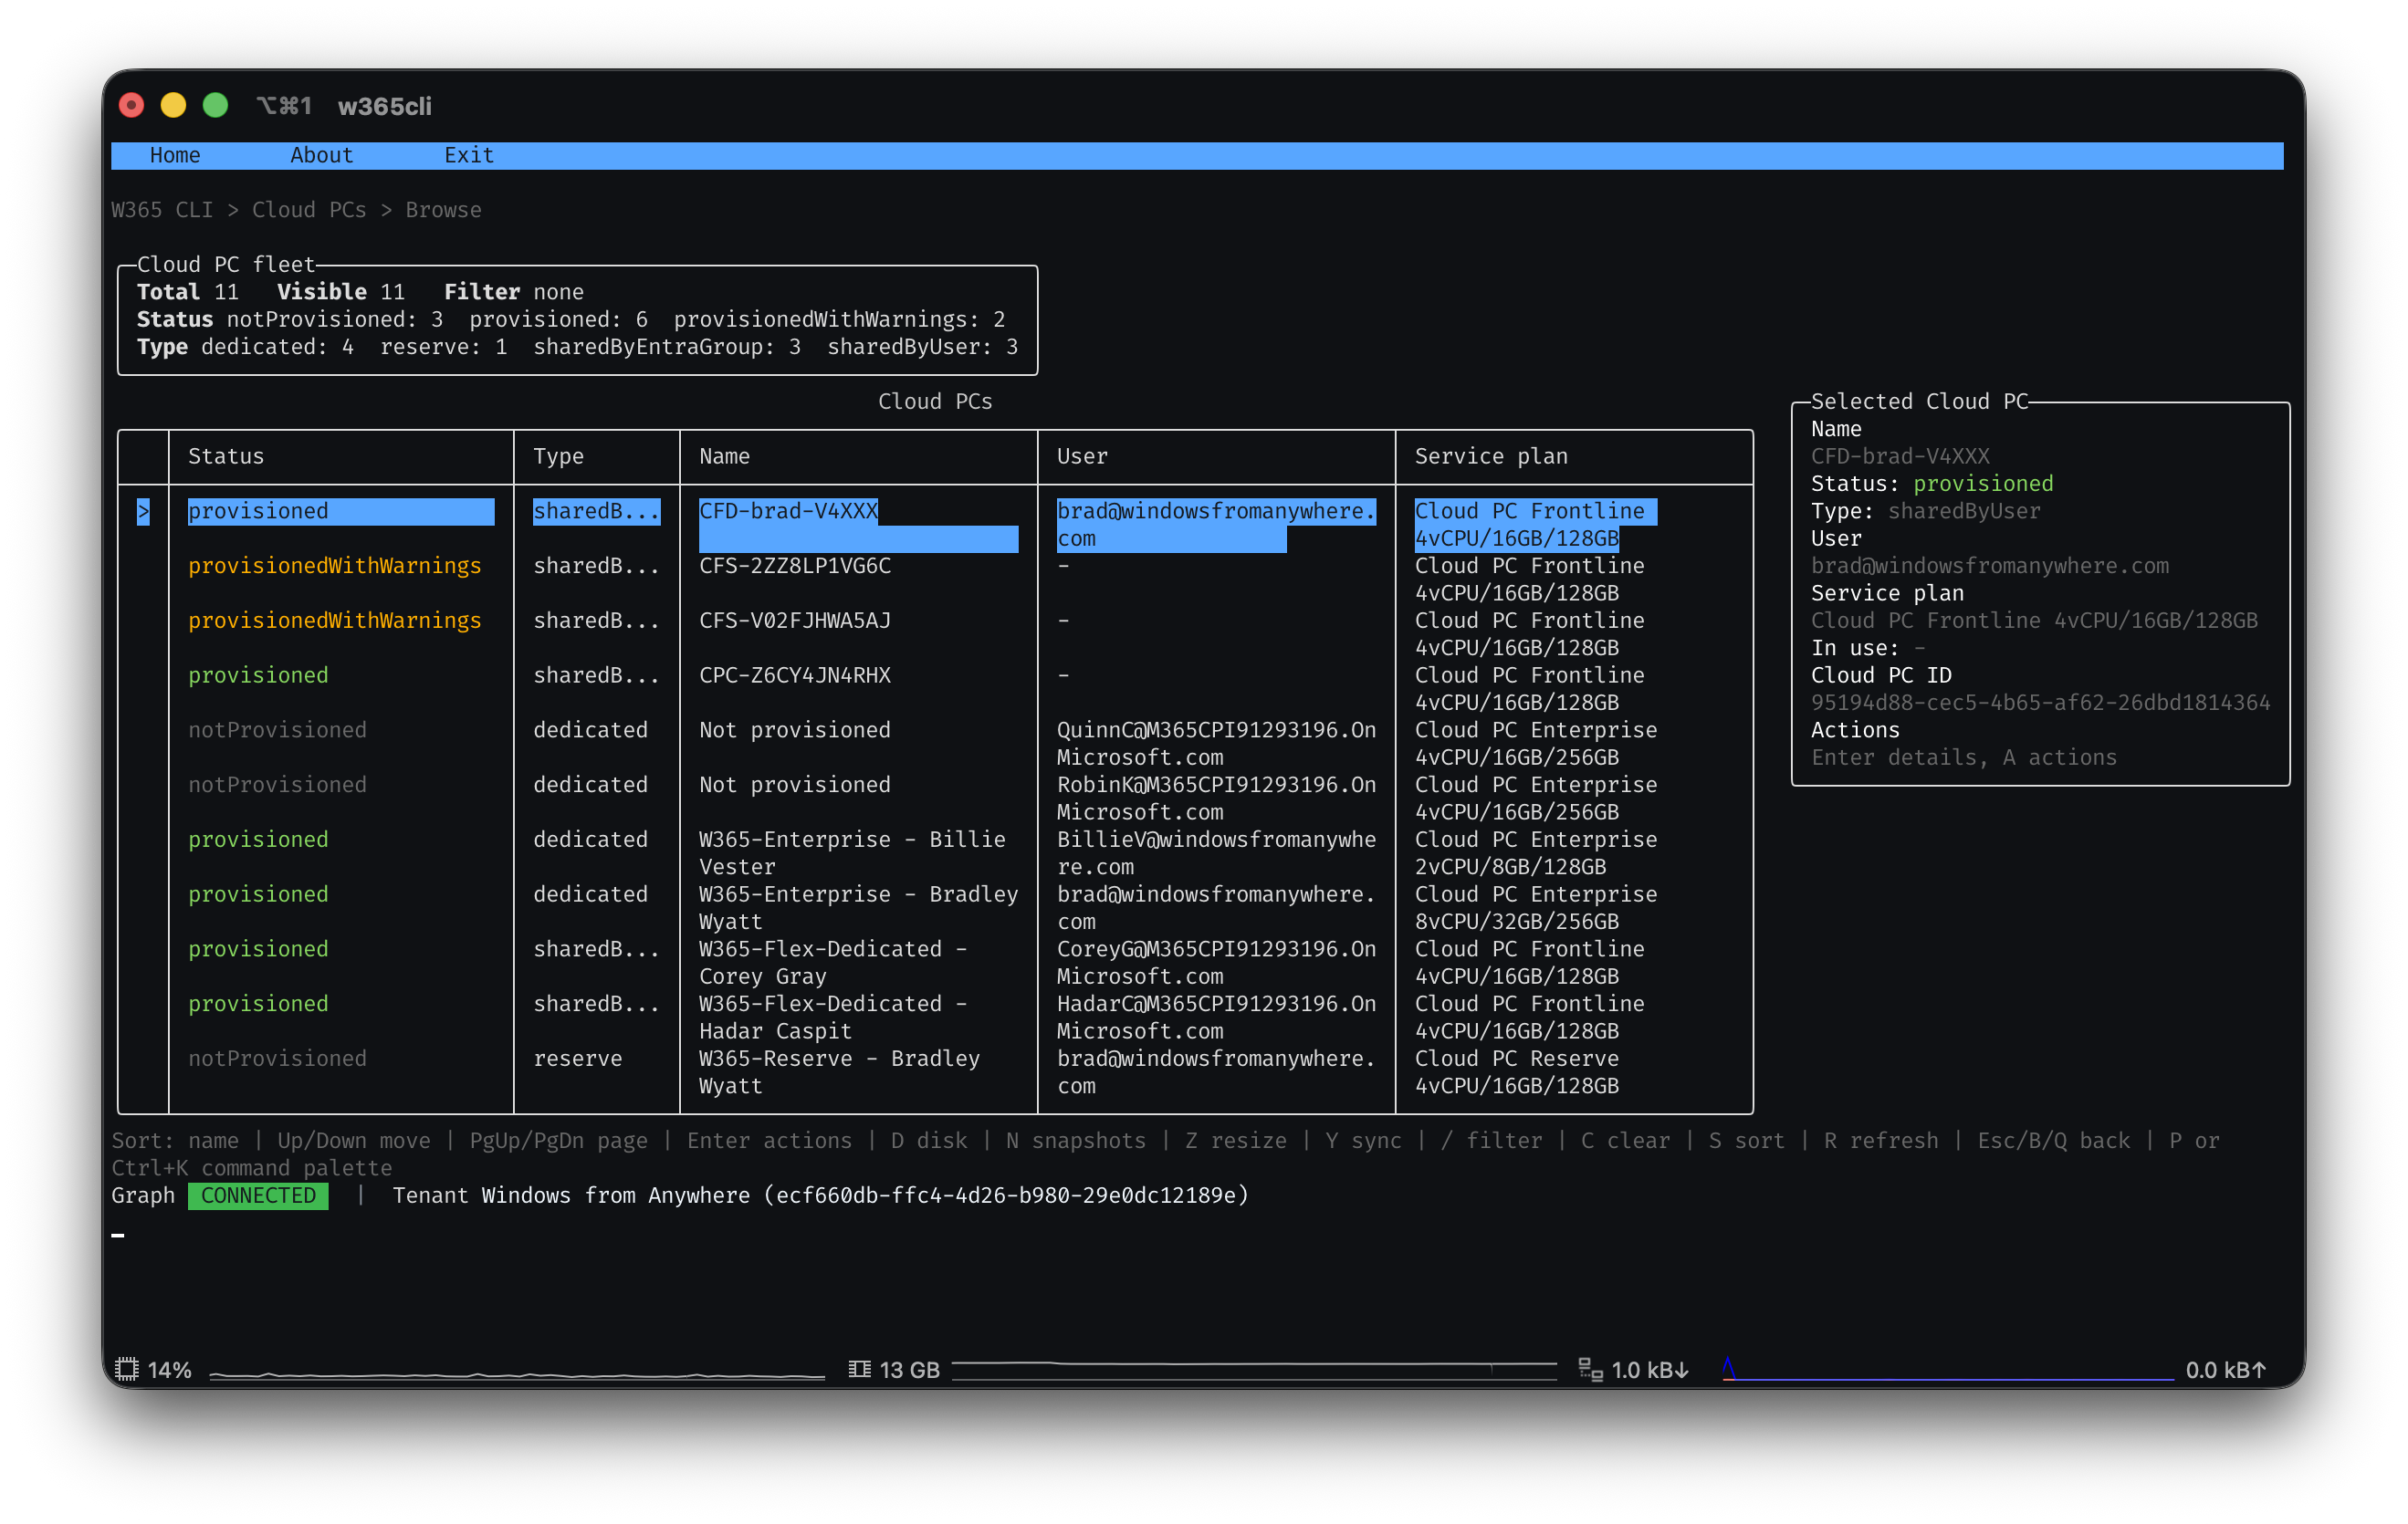This screenshot has width=2408, height=1524.
Task: Click CoreyG user email cell
Action: [x=1216, y=963]
